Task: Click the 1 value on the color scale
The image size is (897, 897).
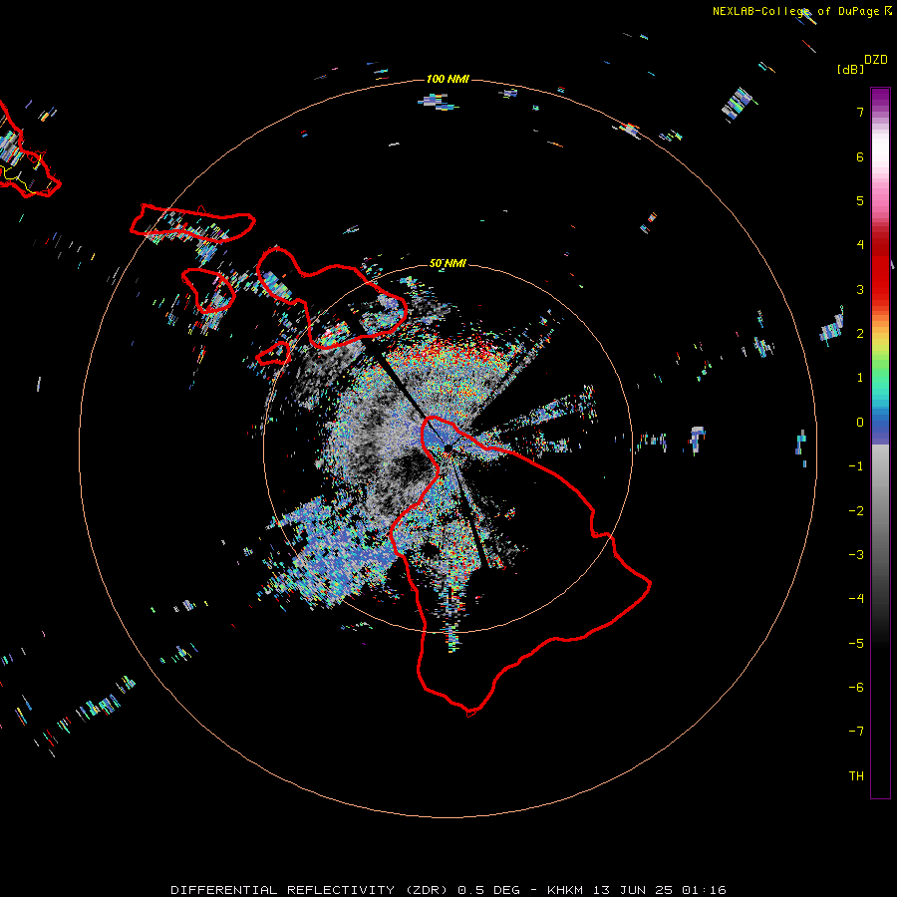Action: tap(860, 378)
